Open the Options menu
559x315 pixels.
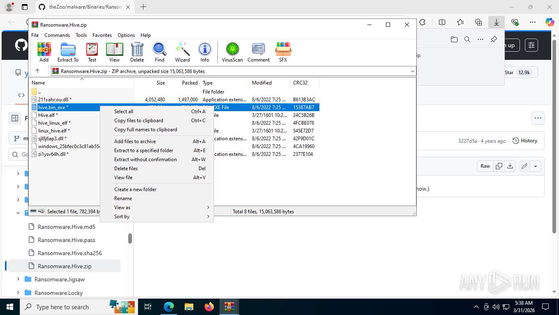pos(126,35)
